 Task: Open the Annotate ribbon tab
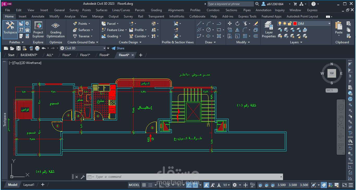pos(38,16)
